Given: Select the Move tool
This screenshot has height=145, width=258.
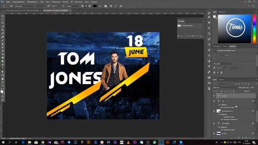Looking at the screenshot, I should pyautogui.click(x=2, y=16).
